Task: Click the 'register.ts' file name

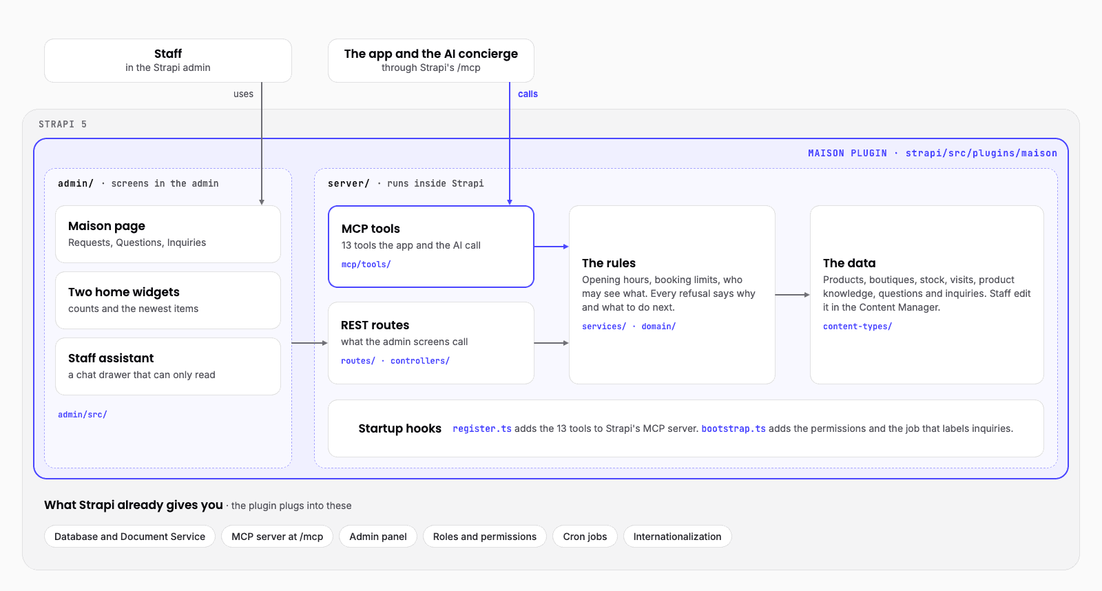Action: [482, 429]
